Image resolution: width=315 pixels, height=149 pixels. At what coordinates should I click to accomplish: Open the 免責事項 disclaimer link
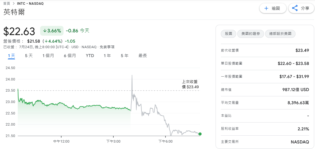107,47
